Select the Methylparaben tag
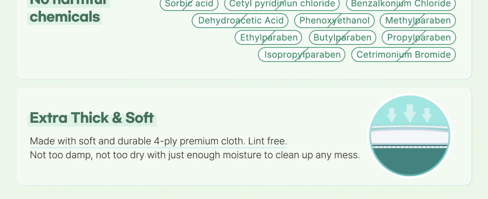 coord(418,21)
